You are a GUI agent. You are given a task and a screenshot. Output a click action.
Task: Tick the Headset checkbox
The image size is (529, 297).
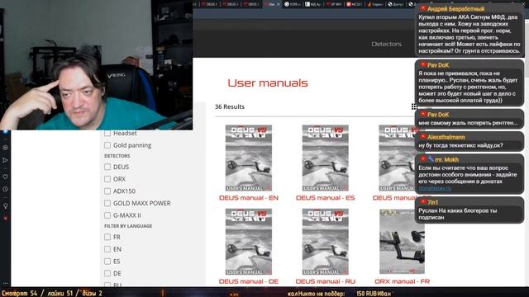pos(107,134)
